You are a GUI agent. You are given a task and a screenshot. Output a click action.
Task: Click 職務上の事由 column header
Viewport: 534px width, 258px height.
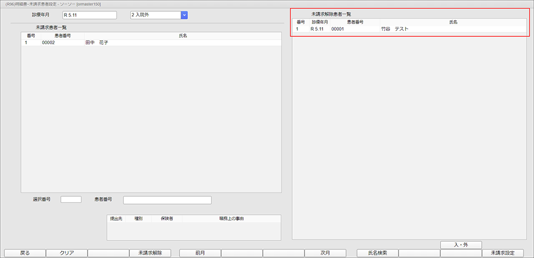tap(231, 219)
